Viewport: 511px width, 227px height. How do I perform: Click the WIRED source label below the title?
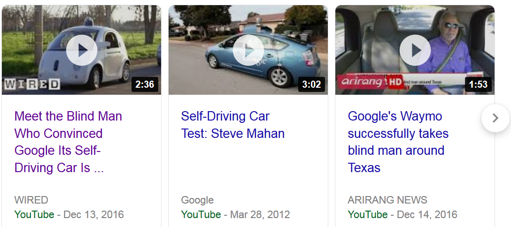tap(31, 200)
